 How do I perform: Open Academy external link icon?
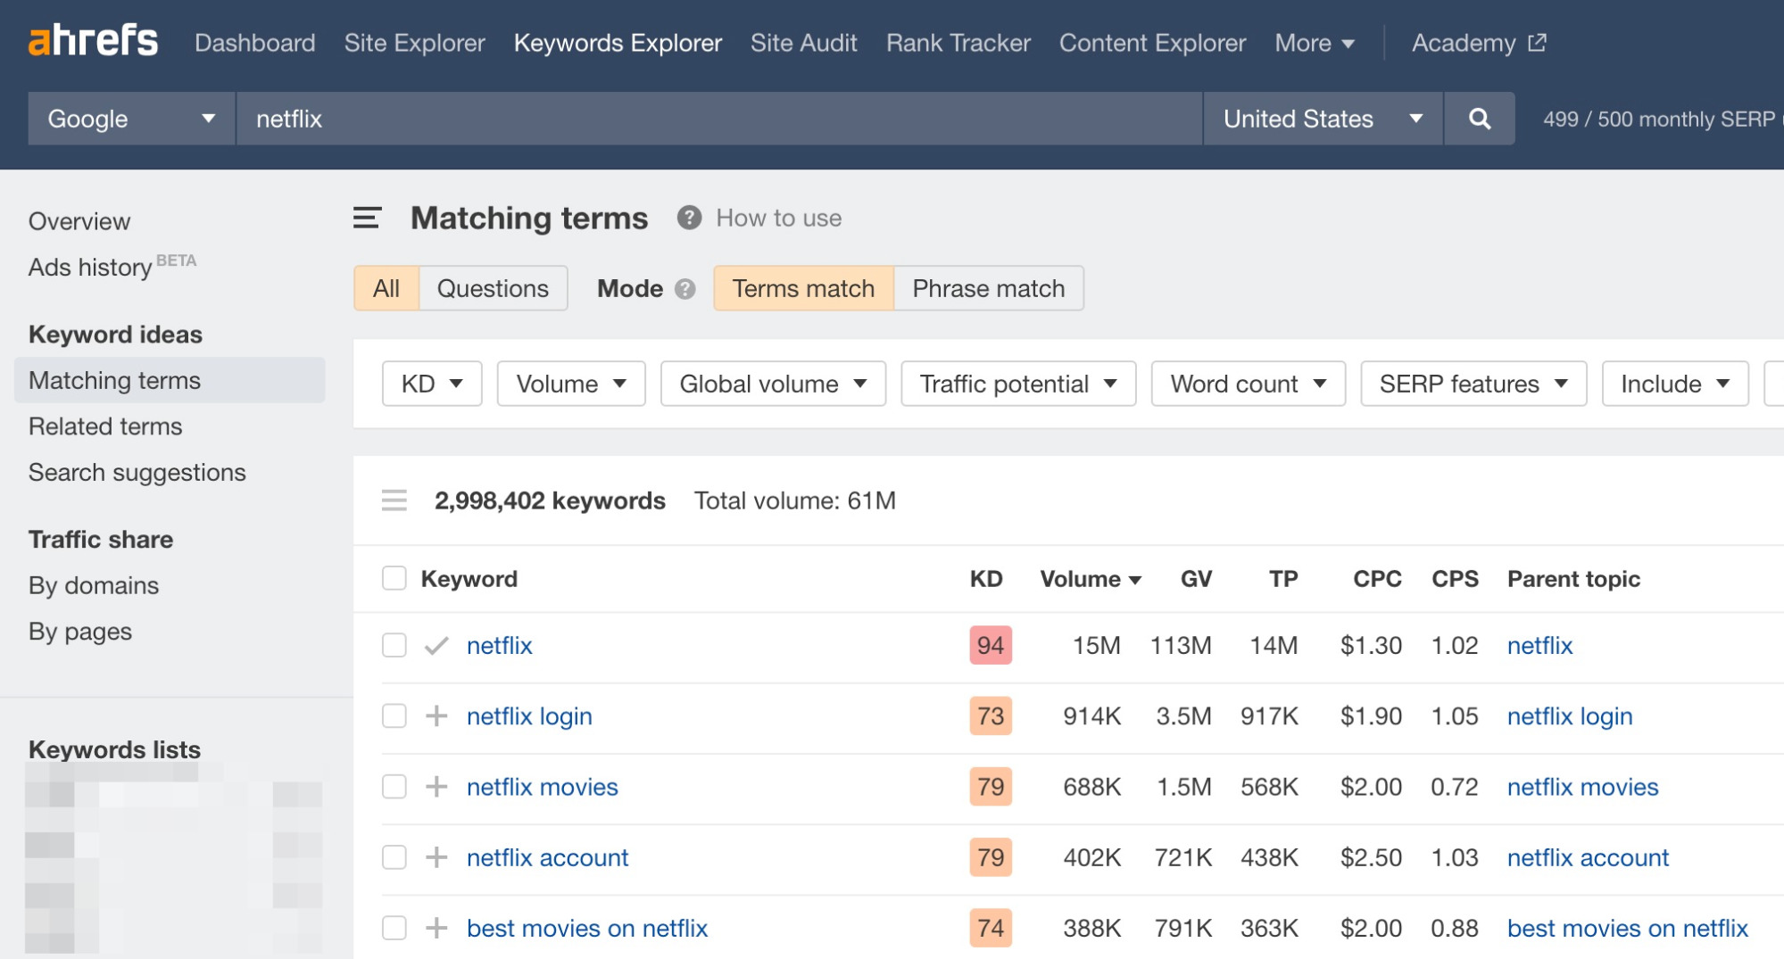pos(1537,42)
